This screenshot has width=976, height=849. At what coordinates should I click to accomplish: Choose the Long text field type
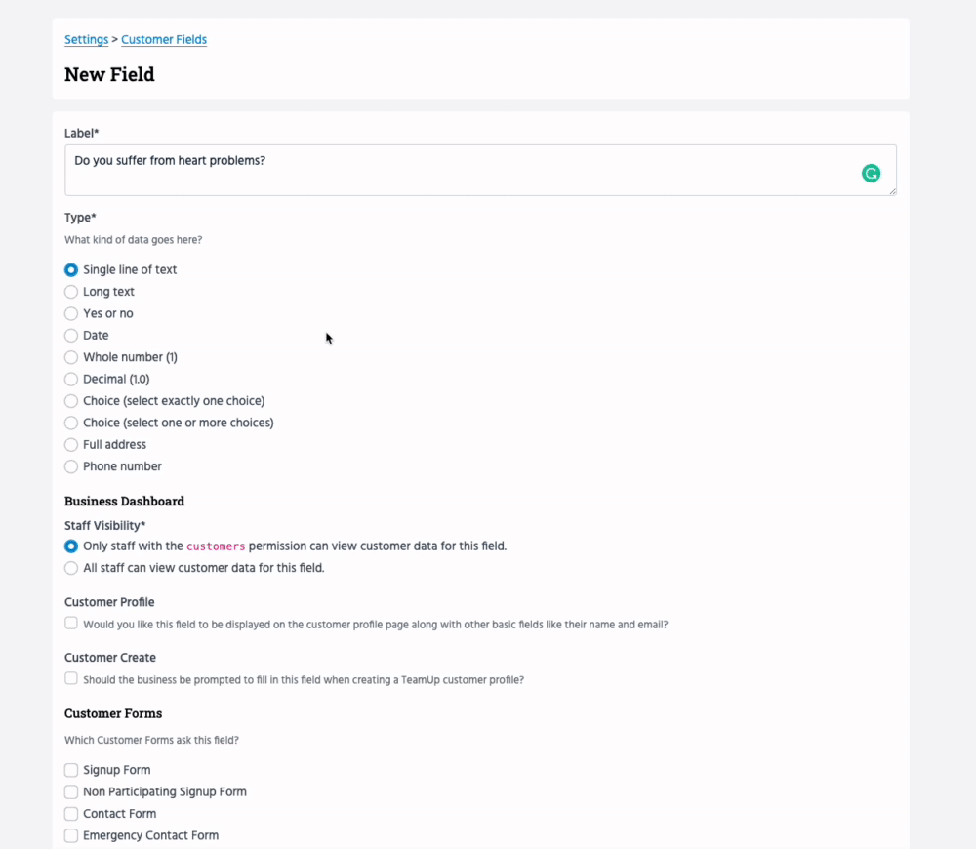click(x=71, y=292)
